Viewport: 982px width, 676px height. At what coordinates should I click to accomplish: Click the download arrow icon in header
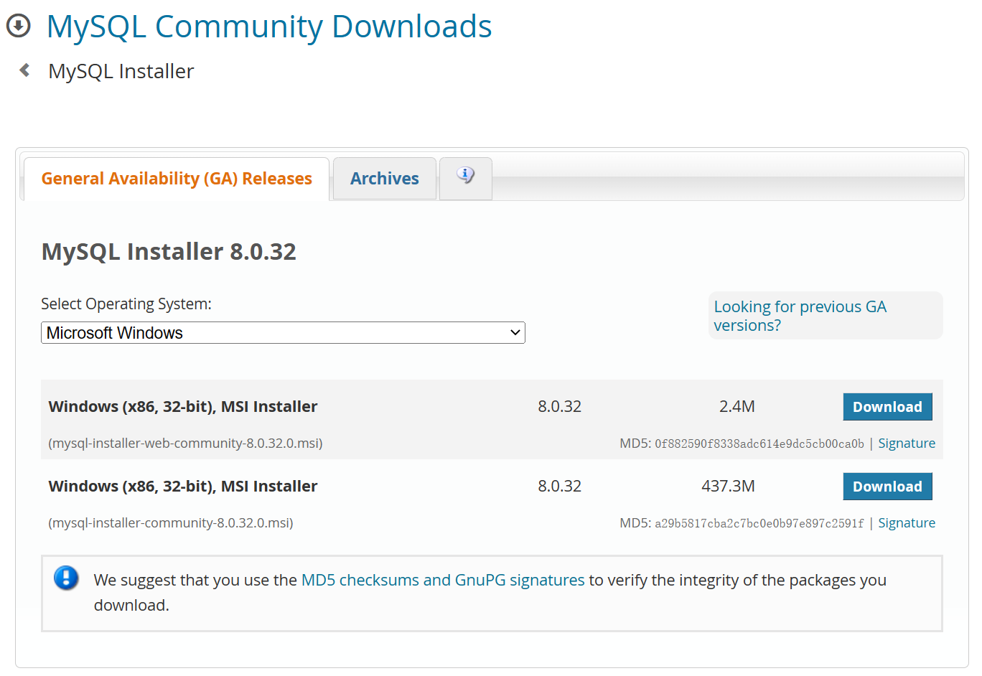(x=18, y=26)
